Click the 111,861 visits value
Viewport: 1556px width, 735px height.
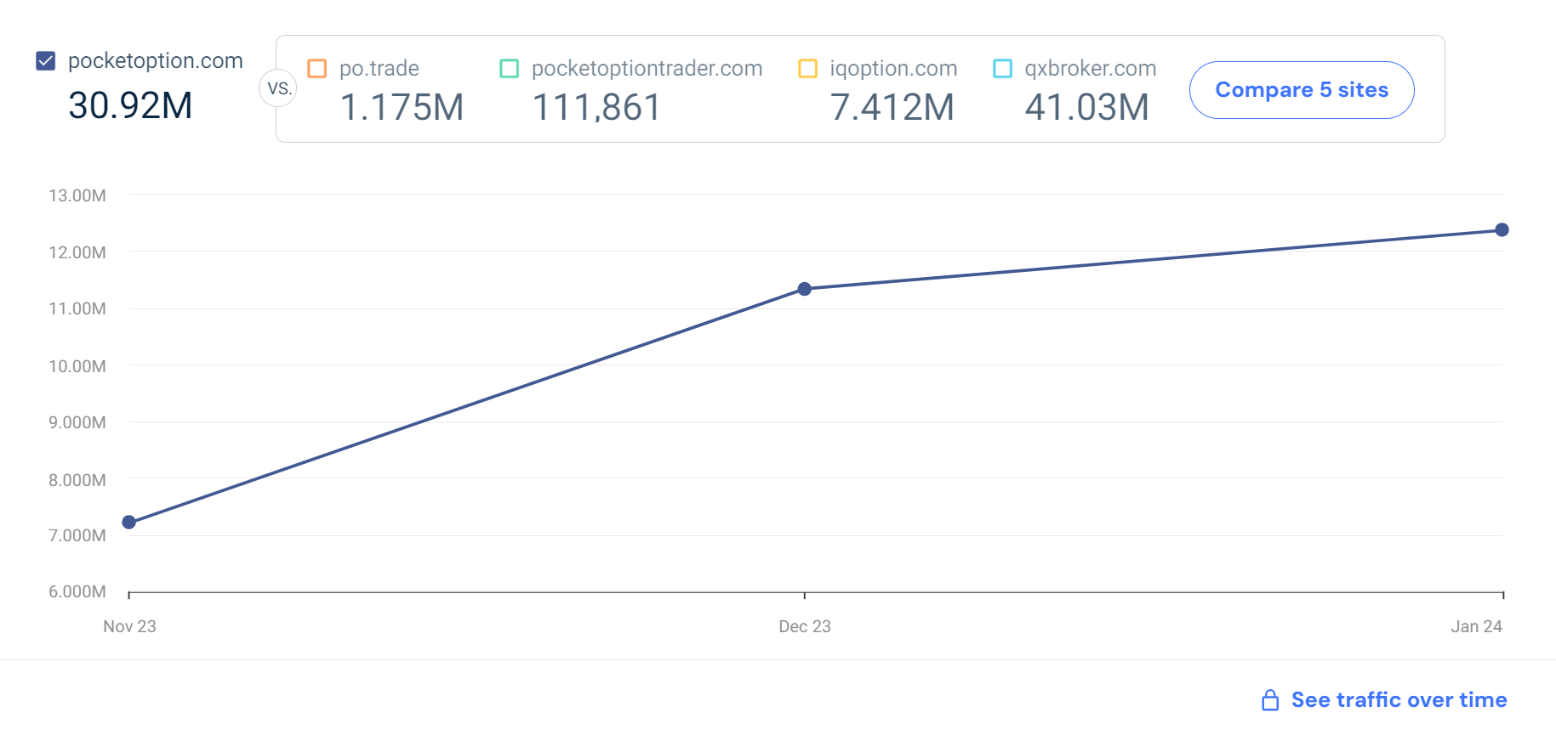[596, 108]
